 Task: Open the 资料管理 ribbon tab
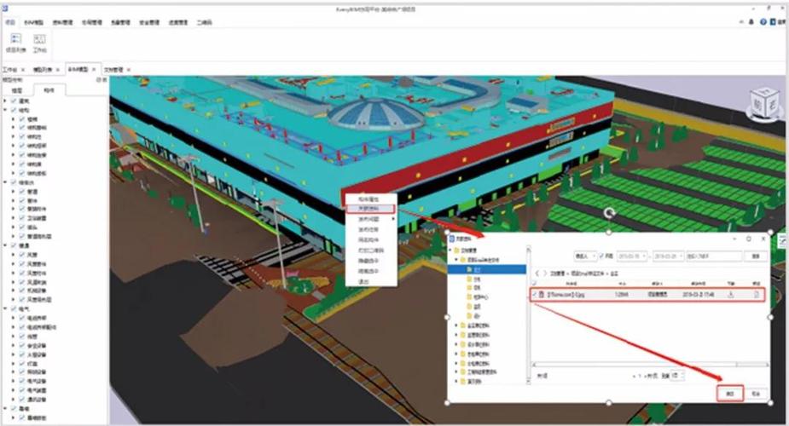63,22
